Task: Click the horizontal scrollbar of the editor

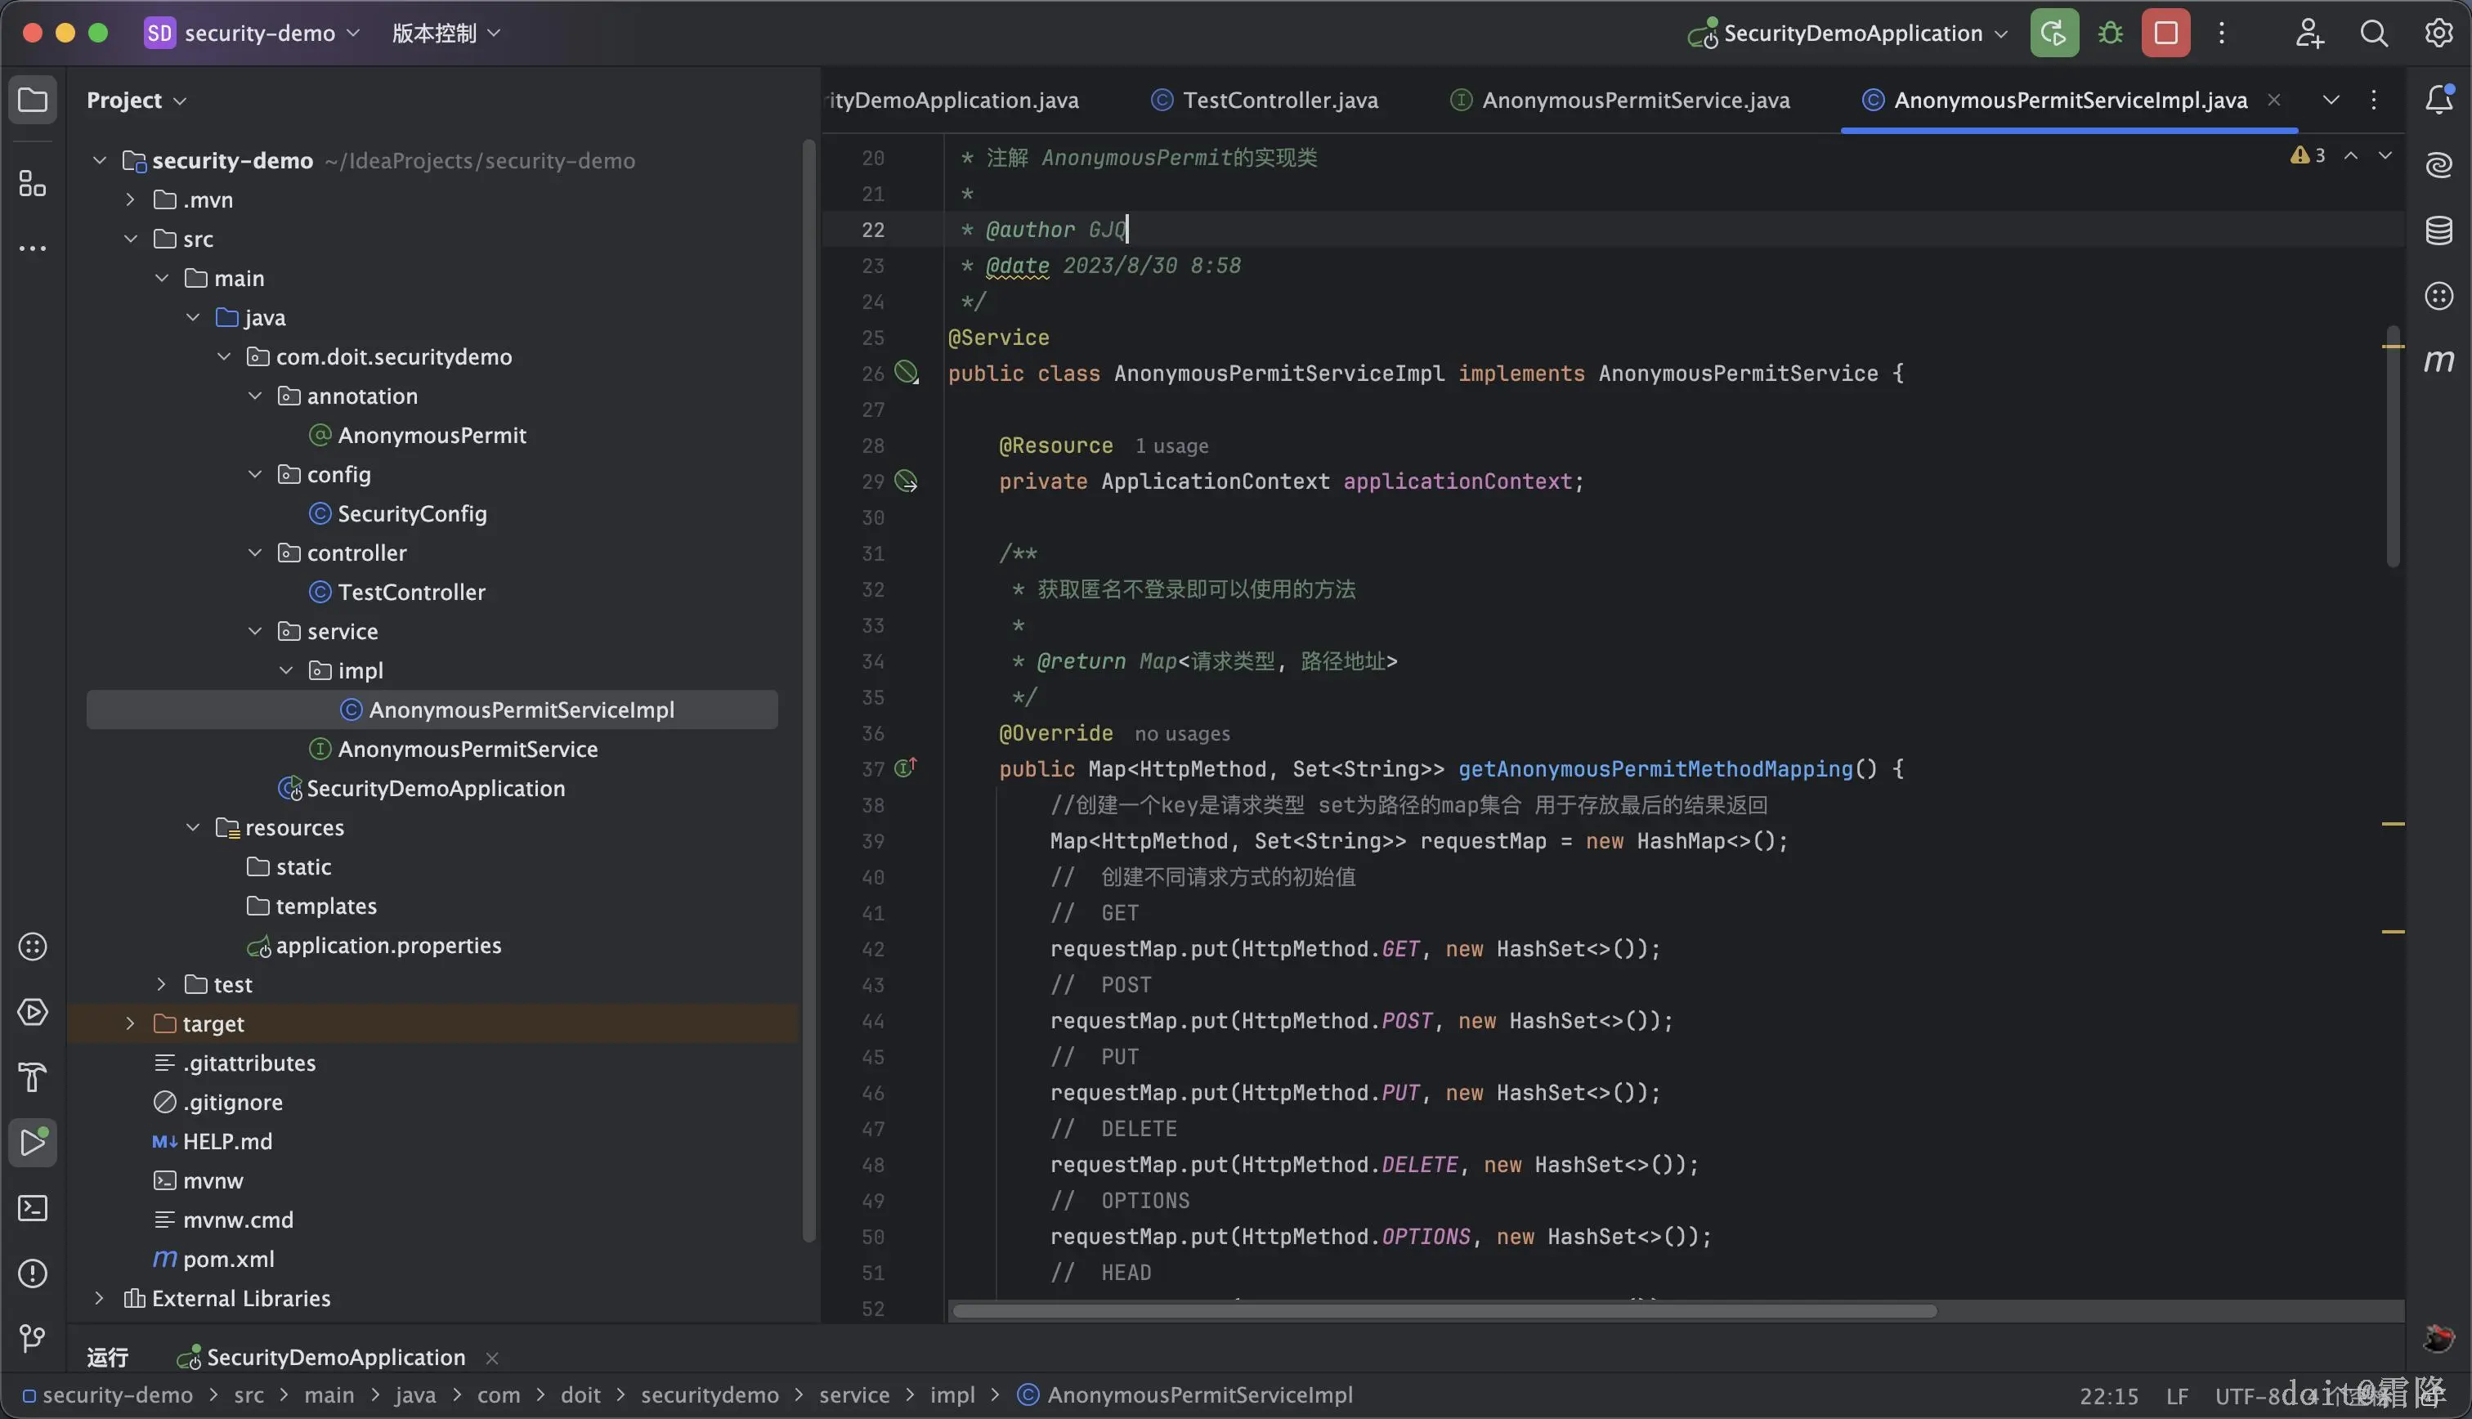Action: 1442,1311
